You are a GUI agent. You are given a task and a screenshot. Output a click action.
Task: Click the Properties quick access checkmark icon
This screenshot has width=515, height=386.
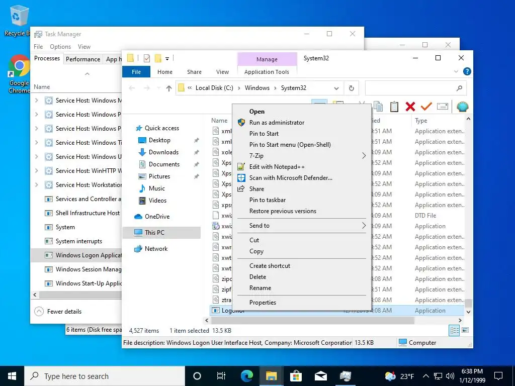[x=147, y=58]
